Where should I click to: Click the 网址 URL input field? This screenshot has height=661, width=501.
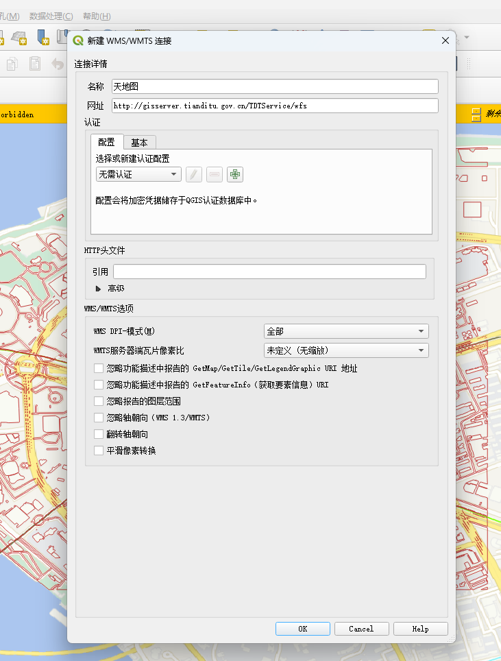(274, 106)
